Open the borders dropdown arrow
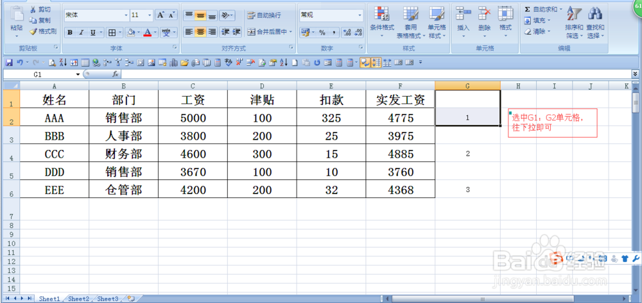 click(121, 33)
